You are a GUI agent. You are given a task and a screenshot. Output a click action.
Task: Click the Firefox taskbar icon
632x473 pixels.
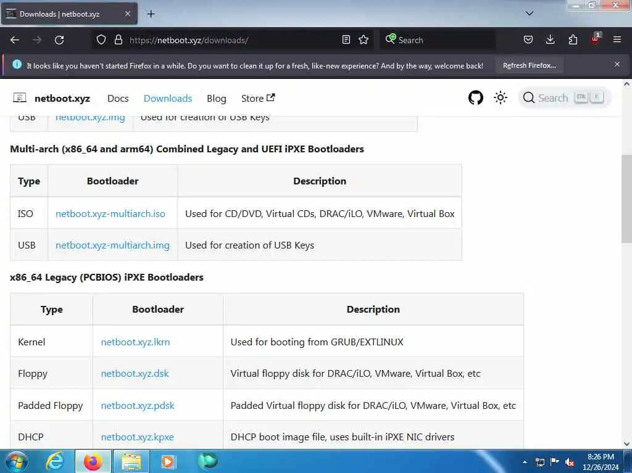[x=93, y=461]
